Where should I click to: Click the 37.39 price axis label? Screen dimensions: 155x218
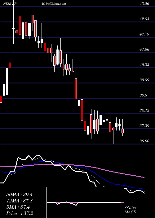[x=145, y=126]
